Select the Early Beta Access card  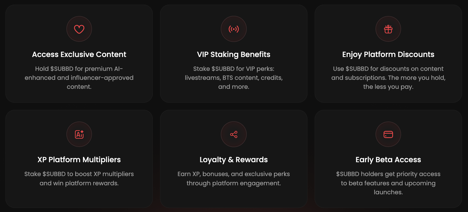[388, 159]
